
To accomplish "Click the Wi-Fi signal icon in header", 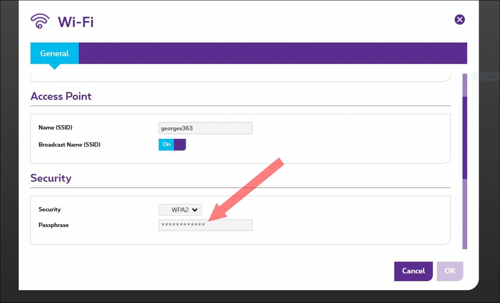I will 40,21.
